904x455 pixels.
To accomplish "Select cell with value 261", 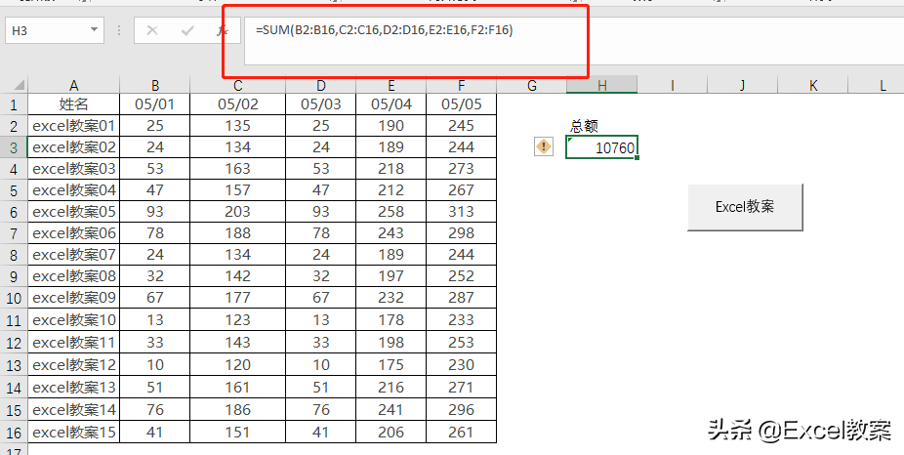I will click(x=461, y=433).
